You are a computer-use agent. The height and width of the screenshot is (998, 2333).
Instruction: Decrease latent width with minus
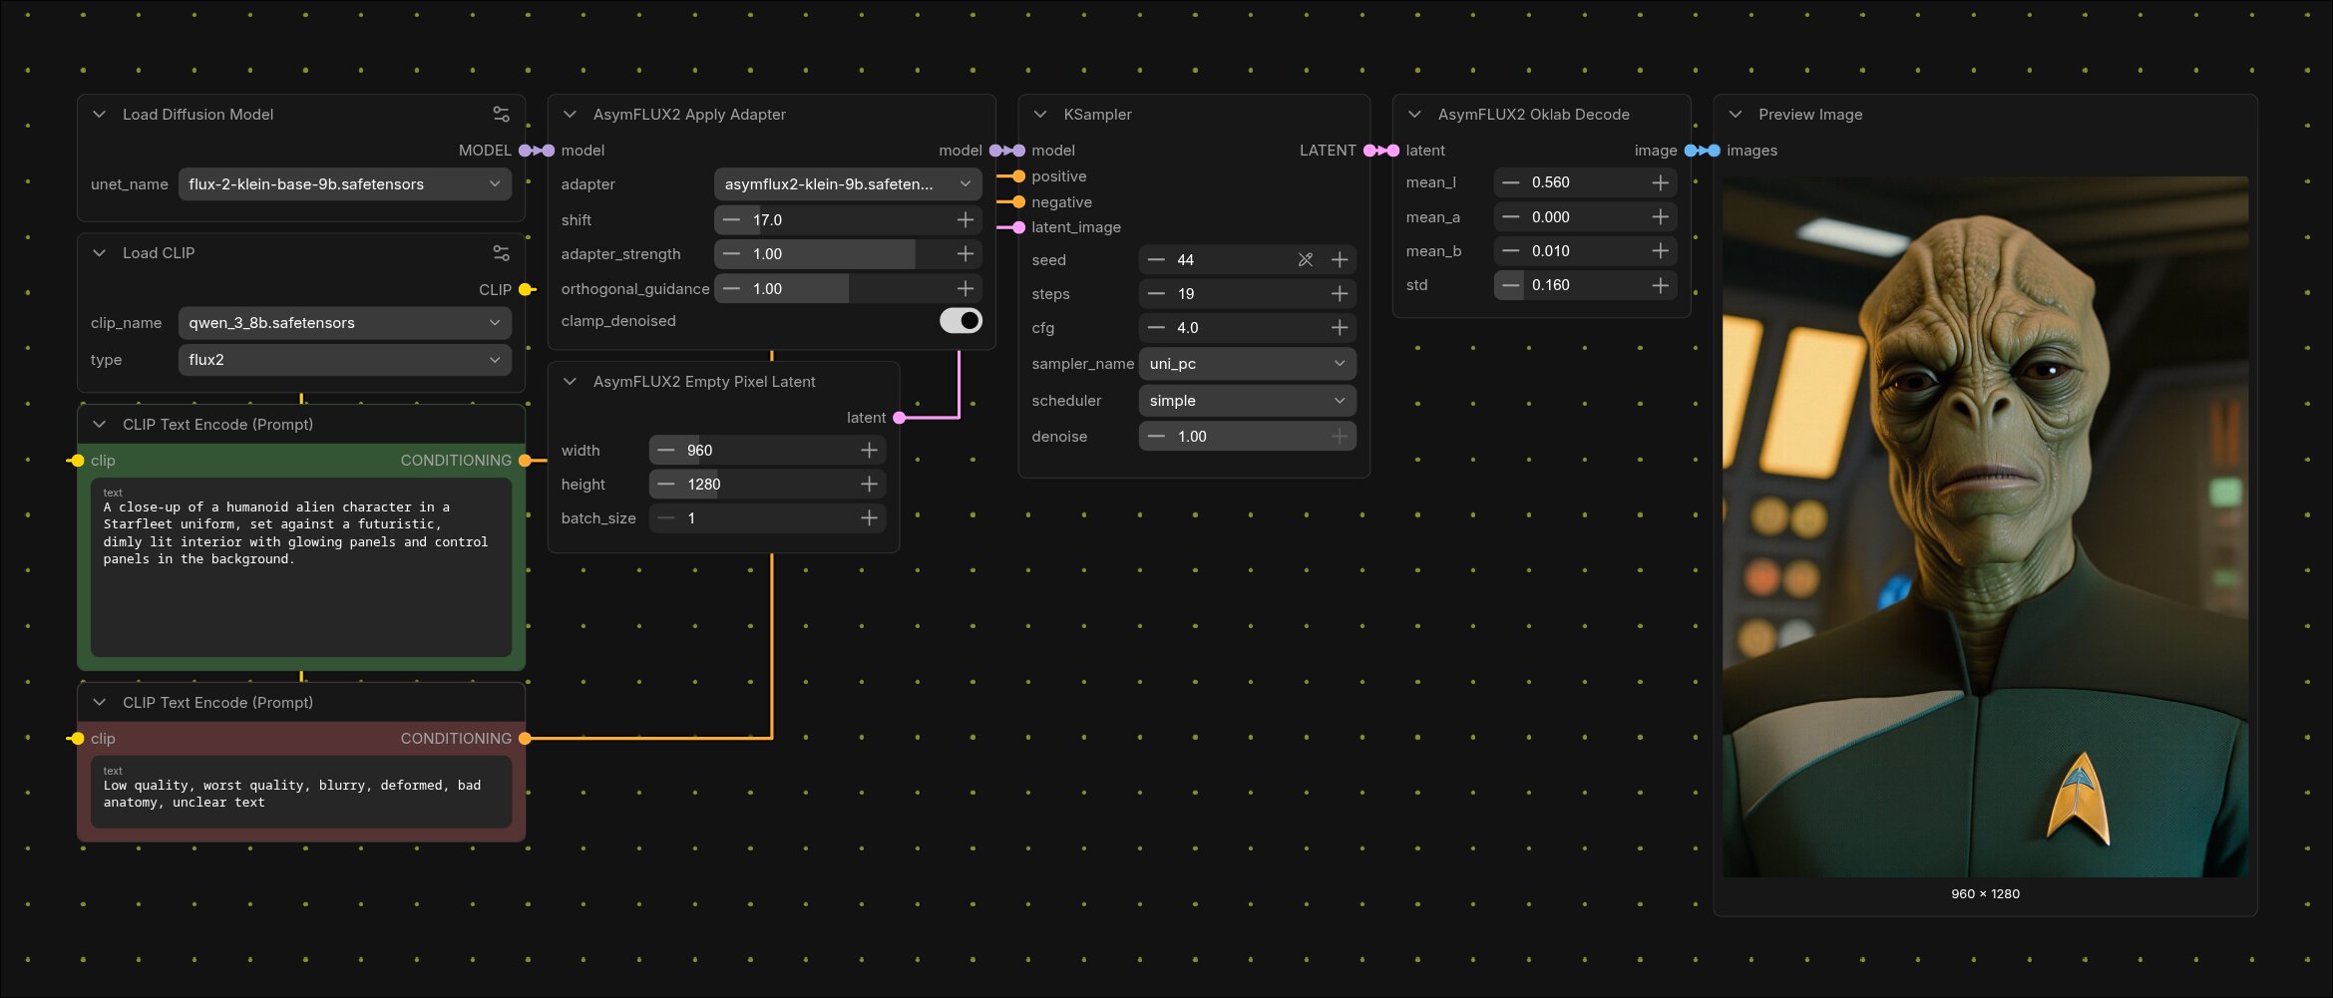[x=666, y=451]
